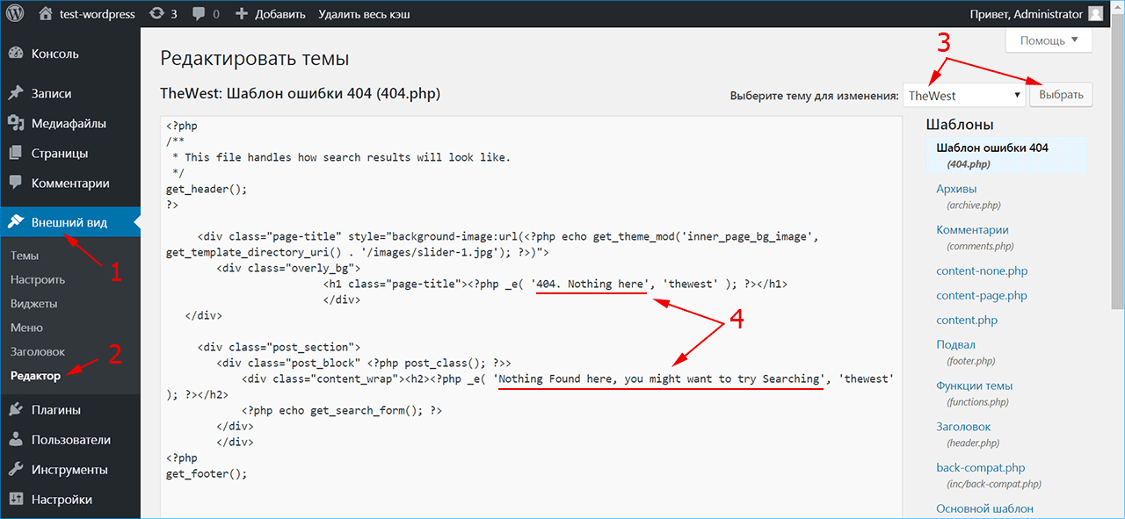Open back-compat.php template file
Screen dimensions: 1125x519
tap(981, 468)
